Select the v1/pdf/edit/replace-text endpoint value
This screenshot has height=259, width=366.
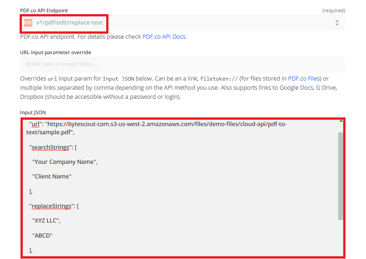click(69, 23)
